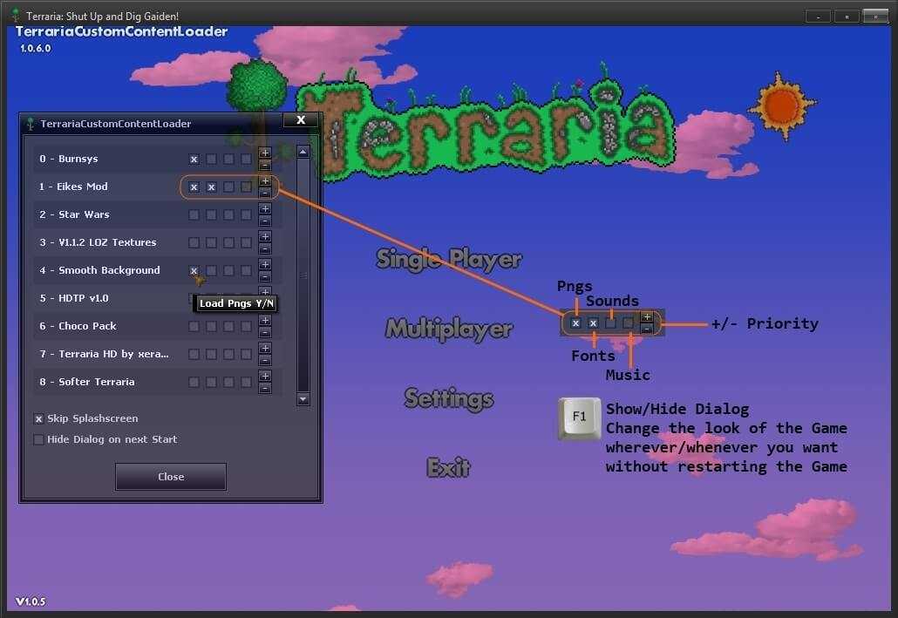The width and height of the screenshot is (898, 618).
Task: Decrease Eikes Mod priority using minus button
Action: [264, 193]
